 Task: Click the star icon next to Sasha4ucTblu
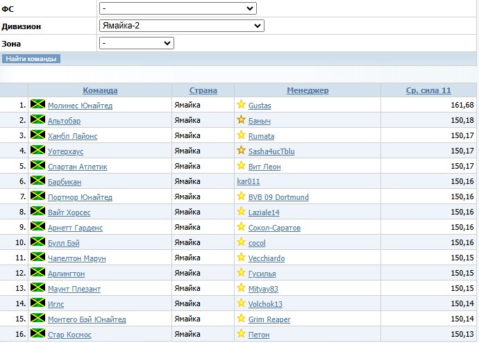241,150
